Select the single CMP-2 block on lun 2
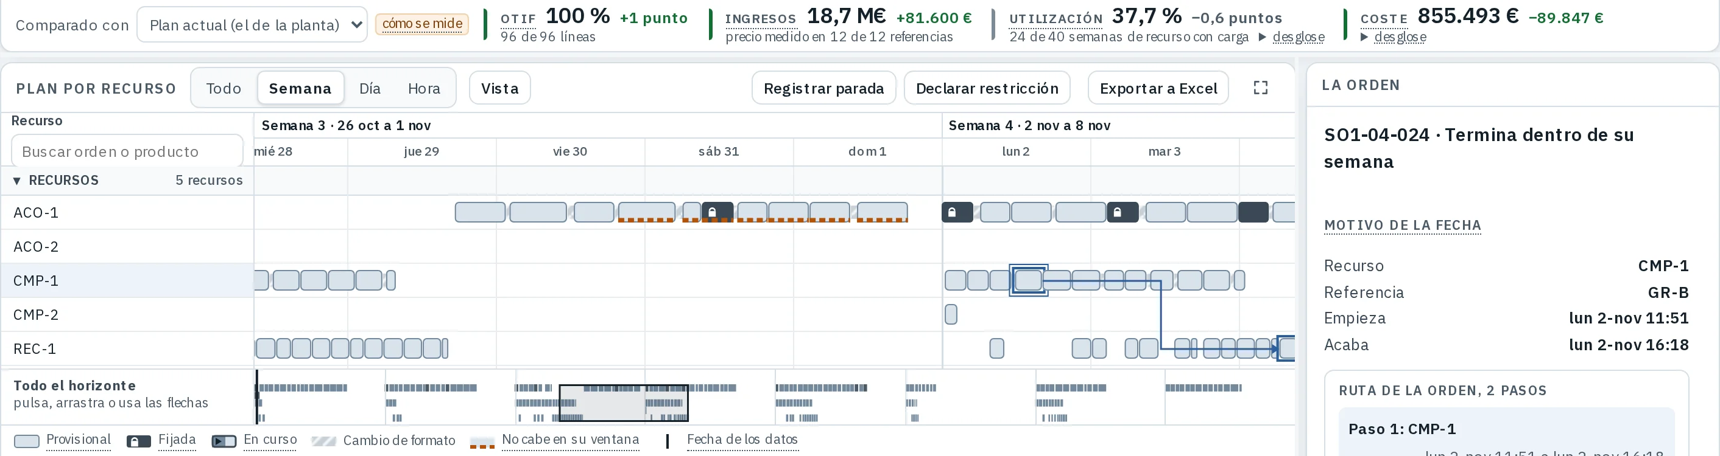The width and height of the screenshot is (1720, 456). pos(951,314)
